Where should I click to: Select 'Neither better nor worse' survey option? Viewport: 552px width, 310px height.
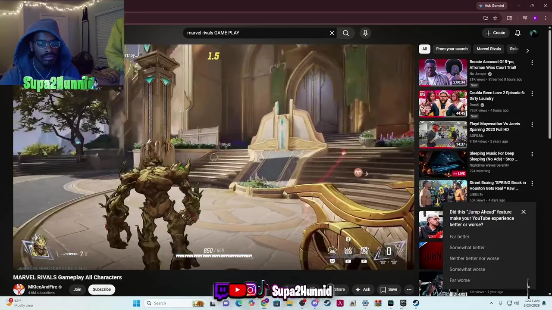pyautogui.click(x=474, y=258)
